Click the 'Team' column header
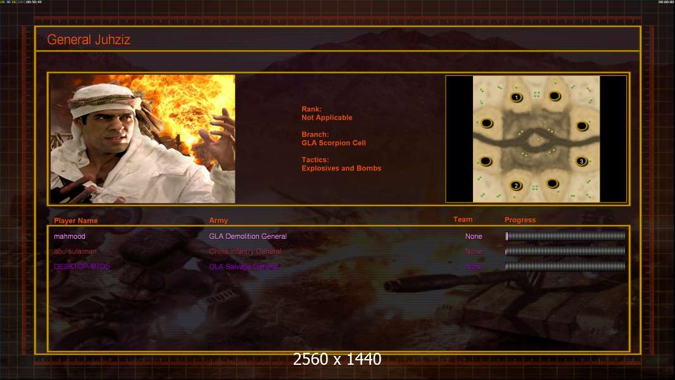This screenshot has width=675, height=380. pyautogui.click(x=463, y=220)
